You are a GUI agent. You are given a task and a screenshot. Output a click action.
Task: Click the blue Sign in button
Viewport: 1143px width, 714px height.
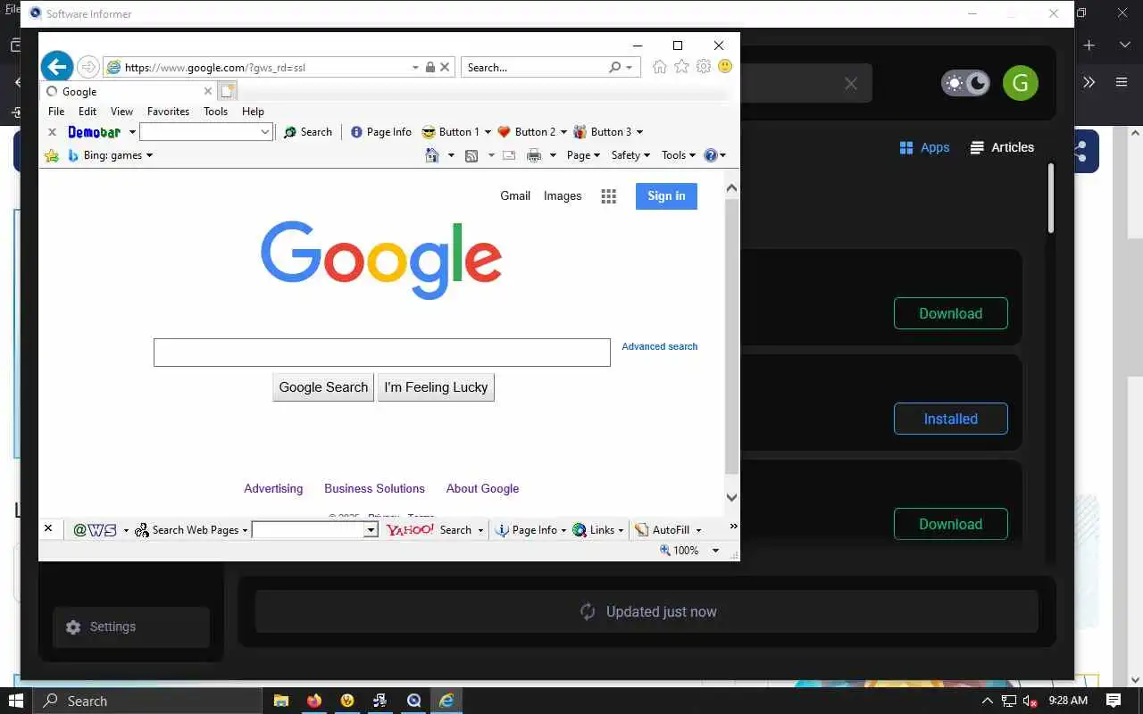(x=666, y=196)
